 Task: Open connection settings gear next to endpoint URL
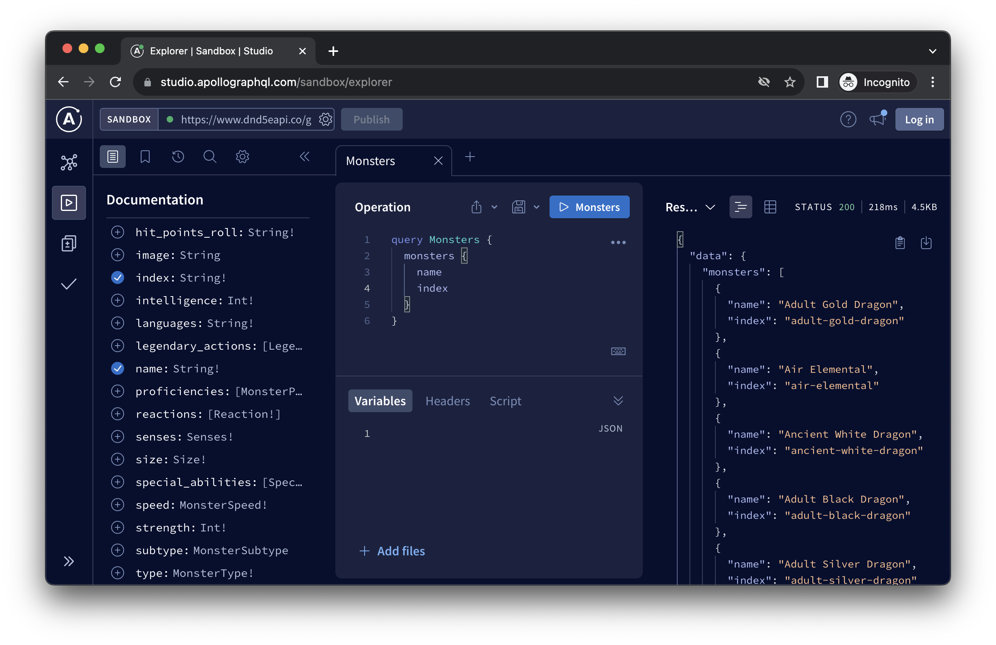point(326,120)
